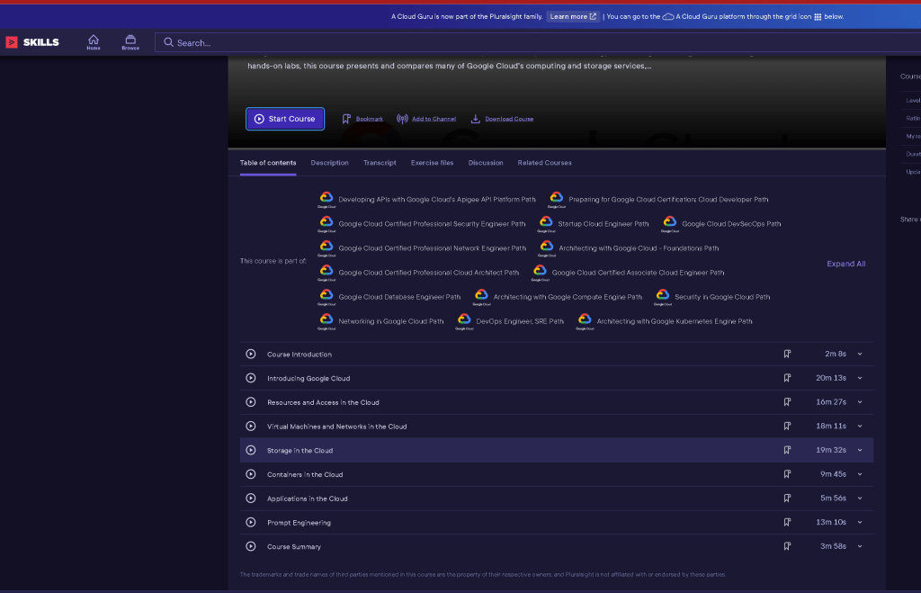The height and width of the screenshot is (593, 921).
Task: Switch to the Discussion tab
Action: (485, 163)
